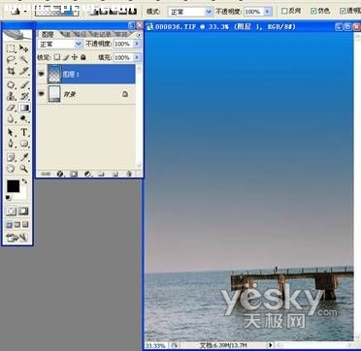Add a layer style from panel bottom
Screen dimensions: 361x351
click(60, 174)
